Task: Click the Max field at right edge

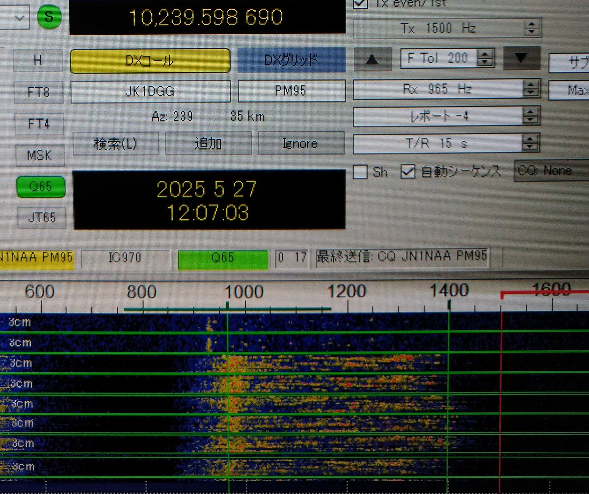Action: click(x=569, y=90)
